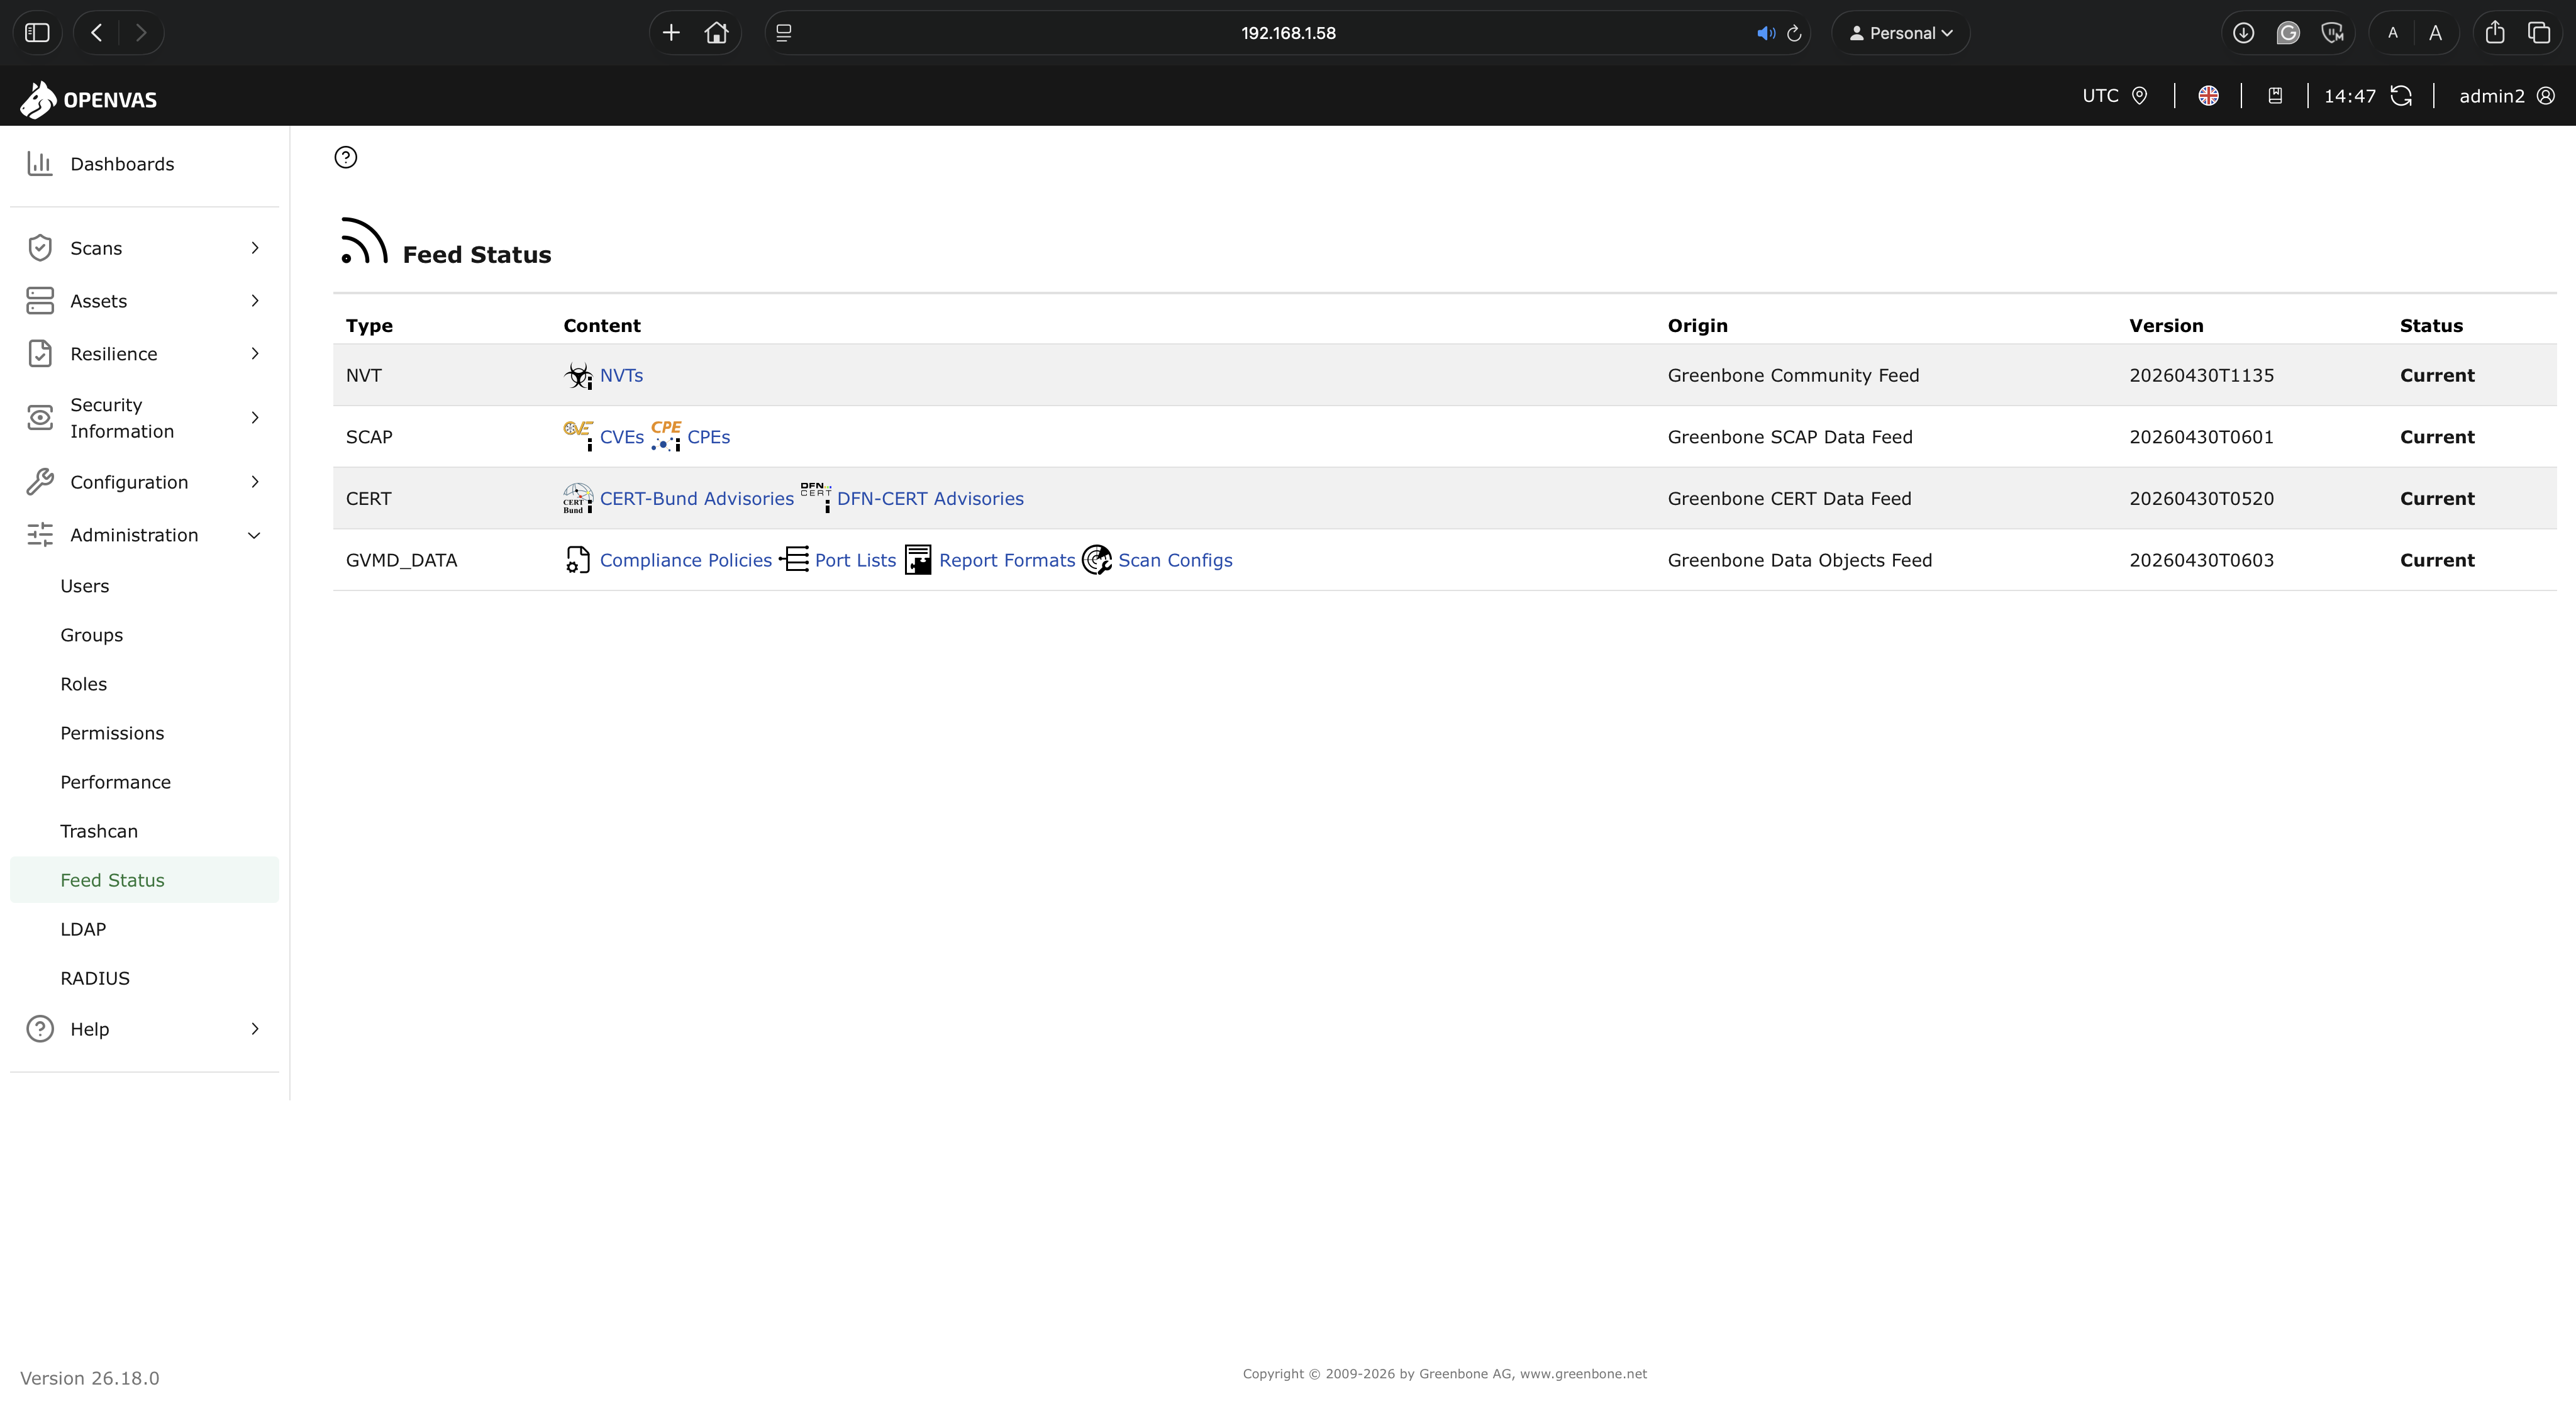2576x1411 pixels.
Task: Expand the Configuration menu chevron
Action: pyautogui.click(x=255, y=482)
